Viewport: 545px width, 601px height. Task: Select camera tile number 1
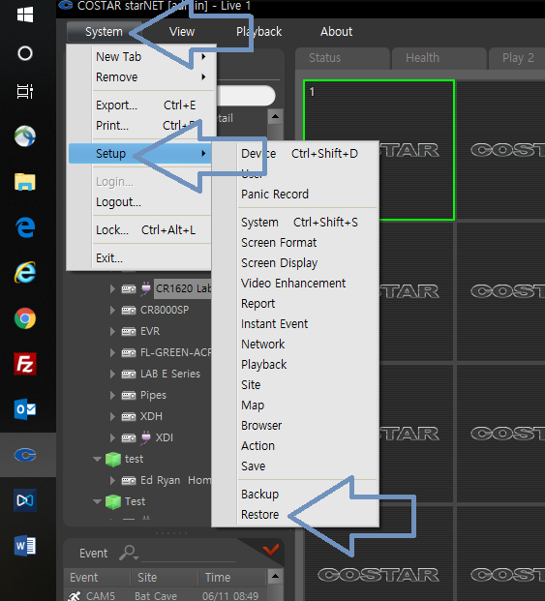click(378, 150)
